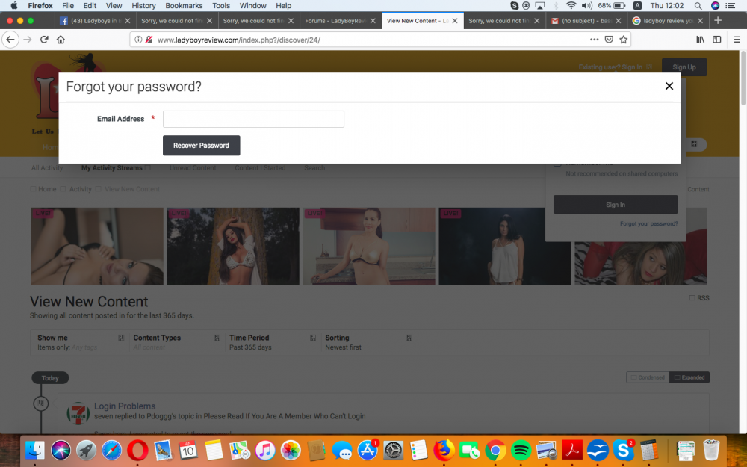Open Adobe Acrobat from the Dock

pos(572,450)
